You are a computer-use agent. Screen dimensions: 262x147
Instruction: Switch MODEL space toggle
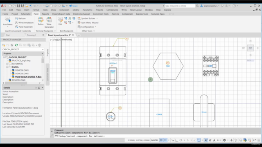[155, 140]
